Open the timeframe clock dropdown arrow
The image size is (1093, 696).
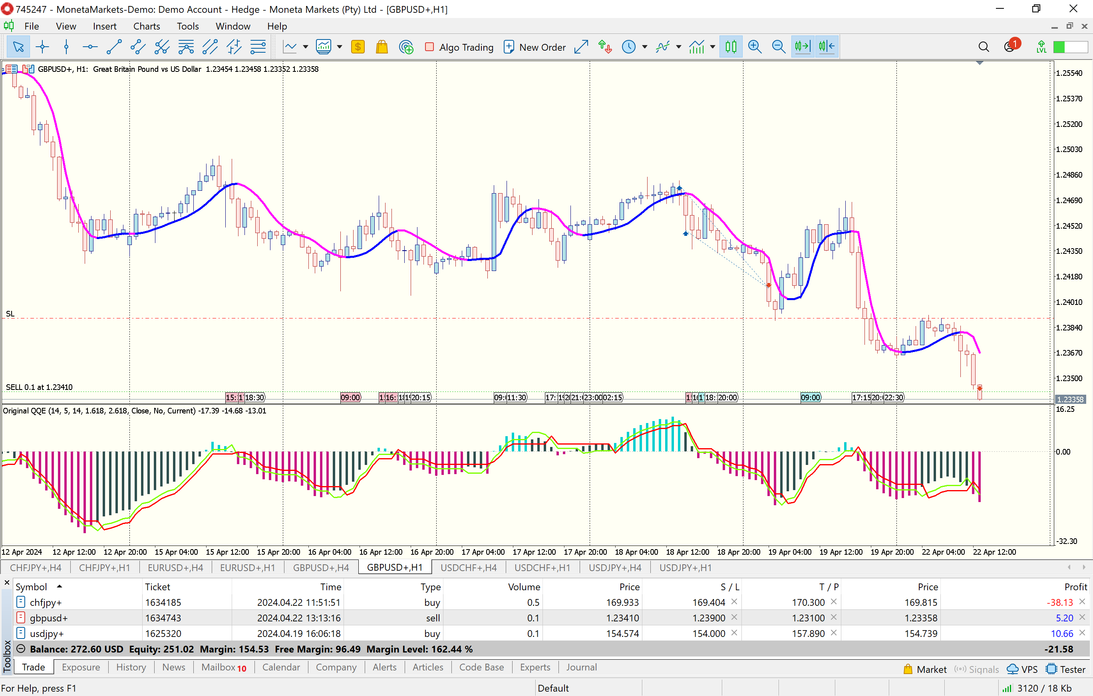pyautogui.click(x=644, y=47)
